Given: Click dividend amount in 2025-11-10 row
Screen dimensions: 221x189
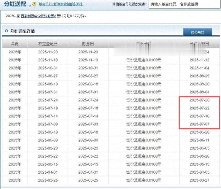Looking at the screenshot, I should pyautogui.click(x=144, y=60).
